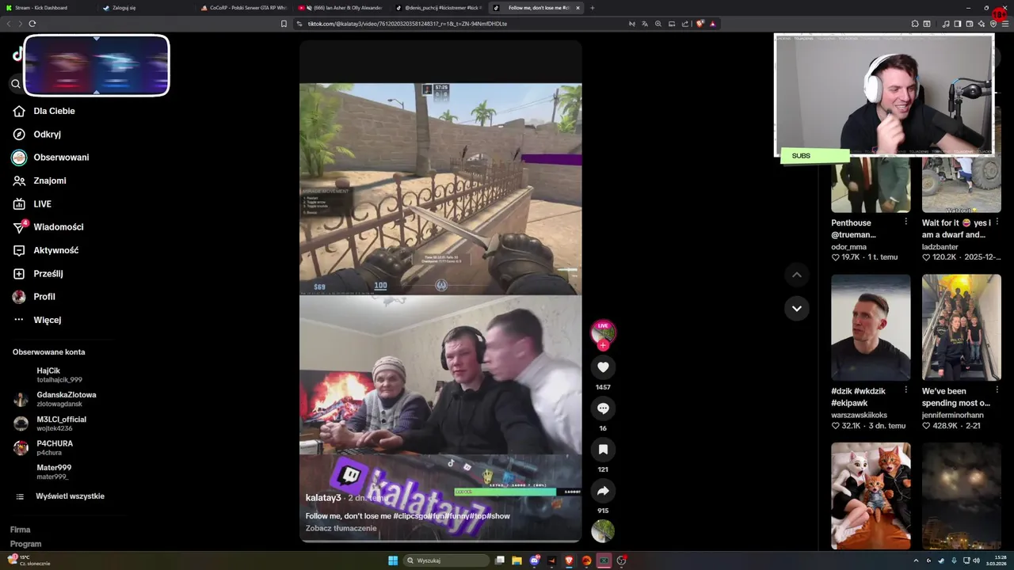Like the kalatay3 video with heart icon

pos(603,367)
